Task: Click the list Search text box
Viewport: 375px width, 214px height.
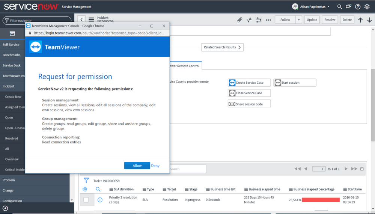Action: [x=188, y=169]
